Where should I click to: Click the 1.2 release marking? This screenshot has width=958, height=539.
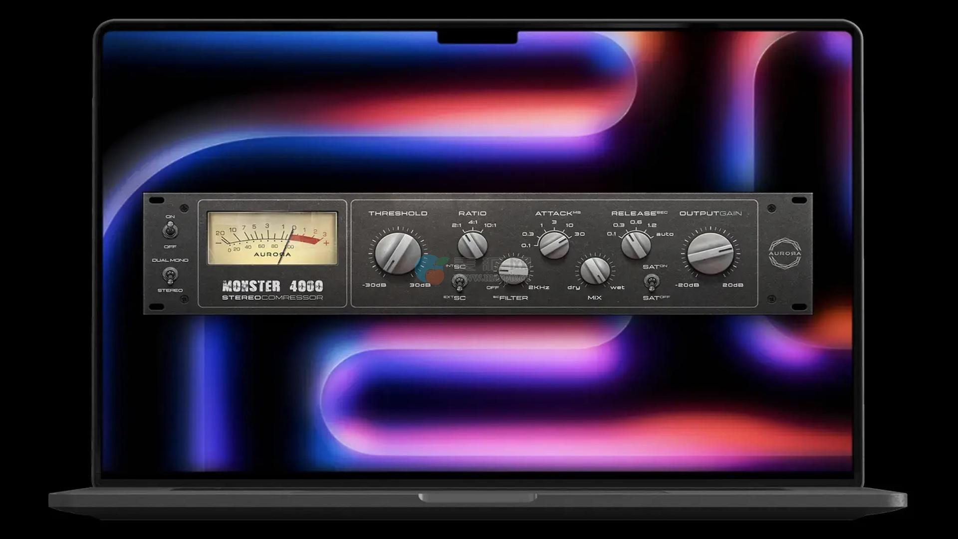pyautogui.click(x=652, y=226)
